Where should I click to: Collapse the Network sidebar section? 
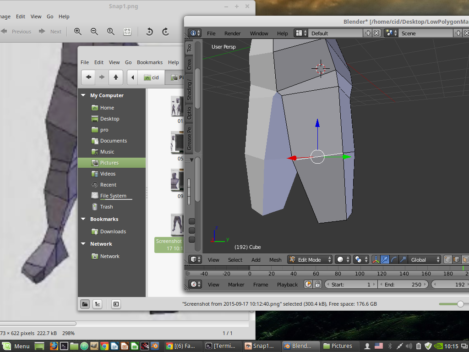(83, 244)
